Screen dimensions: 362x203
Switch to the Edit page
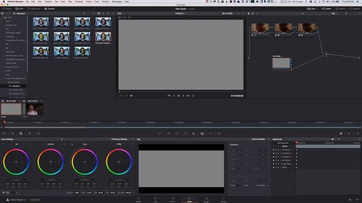pyautogui.click(x=156, y=200)
